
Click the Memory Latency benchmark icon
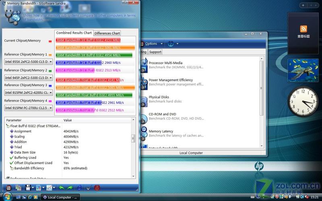pyautogui.click(x=144, y=133)
